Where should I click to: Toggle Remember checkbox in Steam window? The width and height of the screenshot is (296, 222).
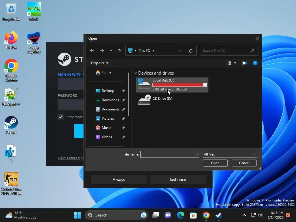point(61,117)
